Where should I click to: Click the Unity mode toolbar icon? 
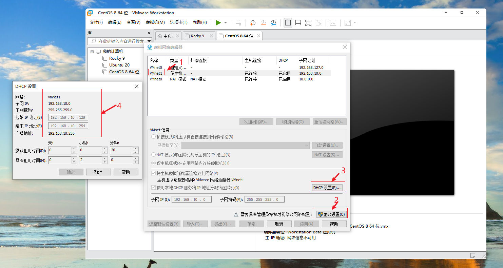(x=318, y=23)
